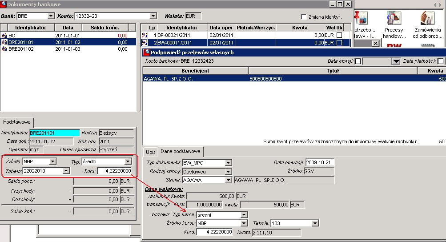Expand the Rodzaj strony Dostawca dropdown
The width and height of the screenshot is (446, 242).
point(228,172)
